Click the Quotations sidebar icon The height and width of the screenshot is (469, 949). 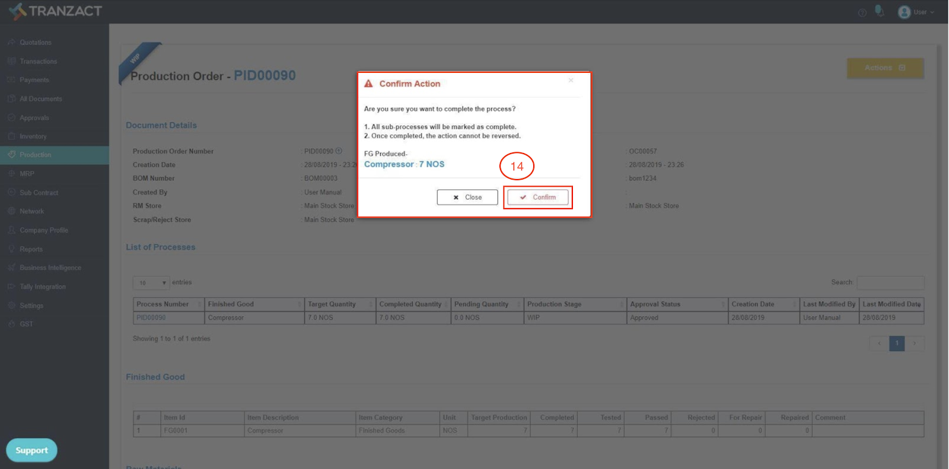pos(11,42)
